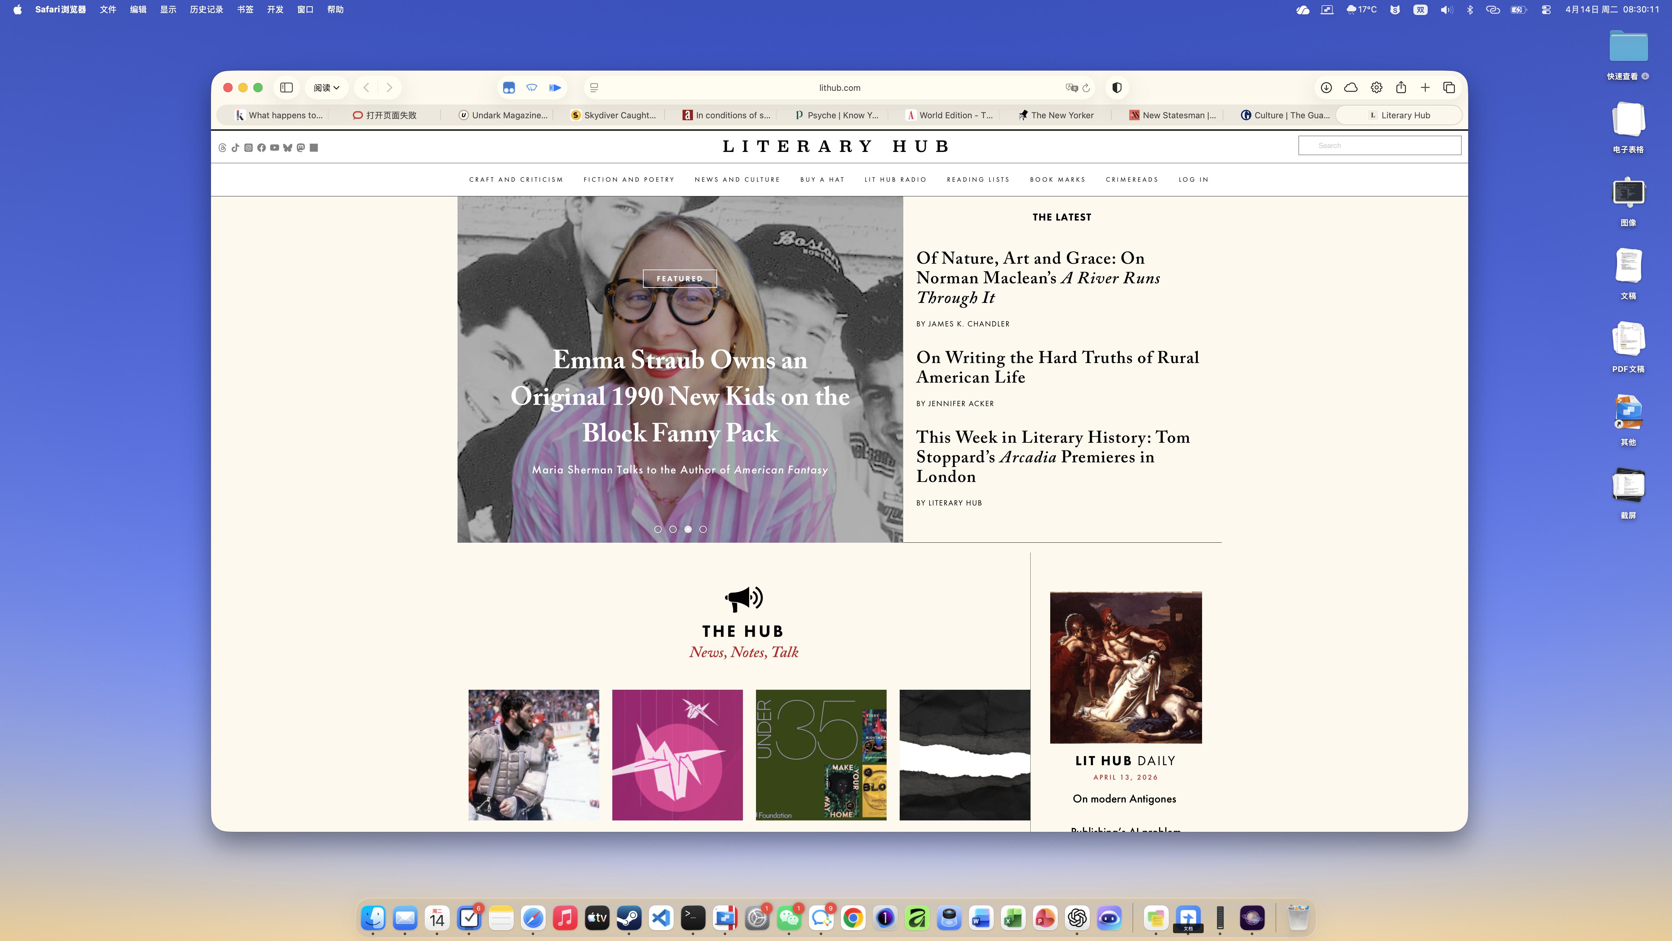The width and height of the screenshot is (1672, 941).
Task: Click the iCloud Tabs cloud icon
Action: [1351, 88]
